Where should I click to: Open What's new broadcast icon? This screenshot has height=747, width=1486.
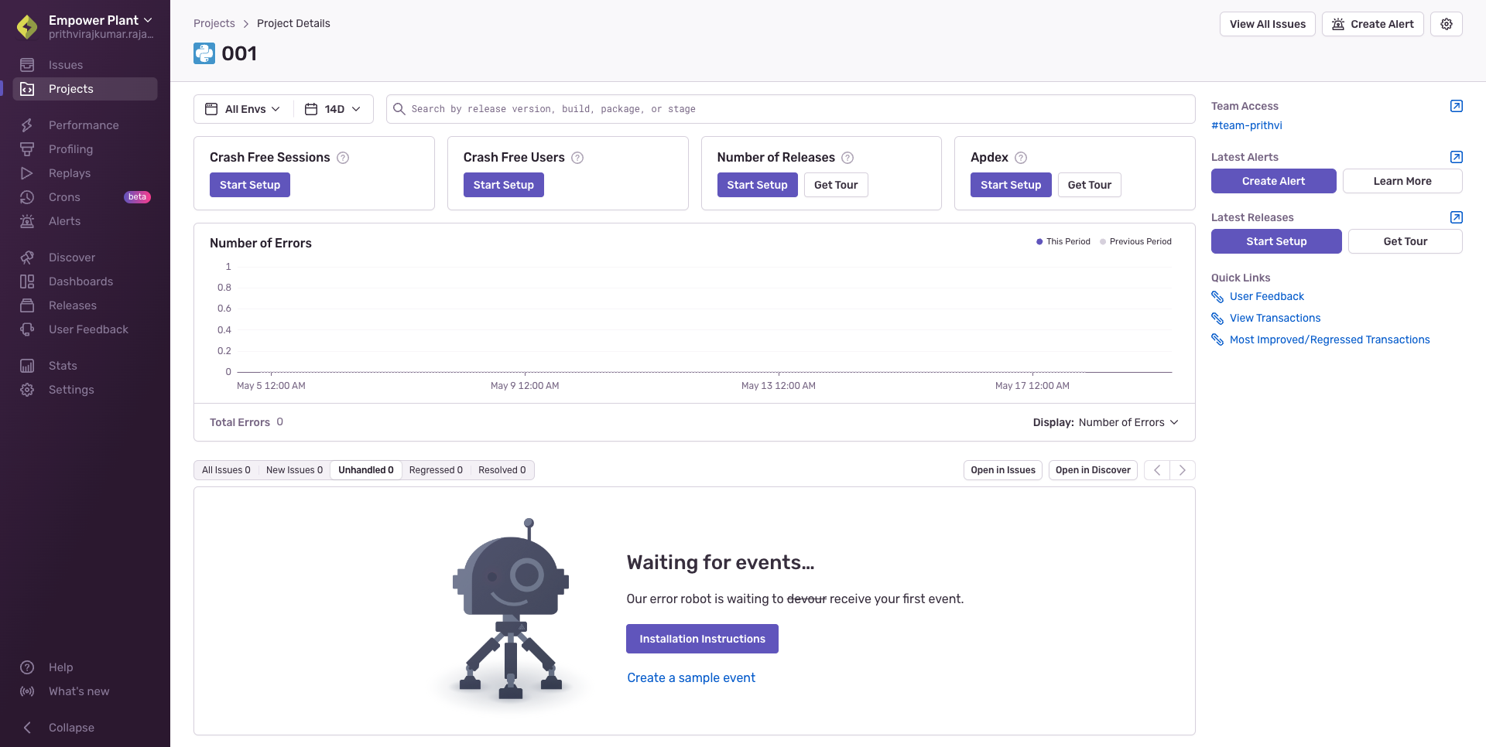click(x=27, y=691)
